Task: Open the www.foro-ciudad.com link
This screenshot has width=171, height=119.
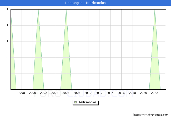Action: point(151,115)
